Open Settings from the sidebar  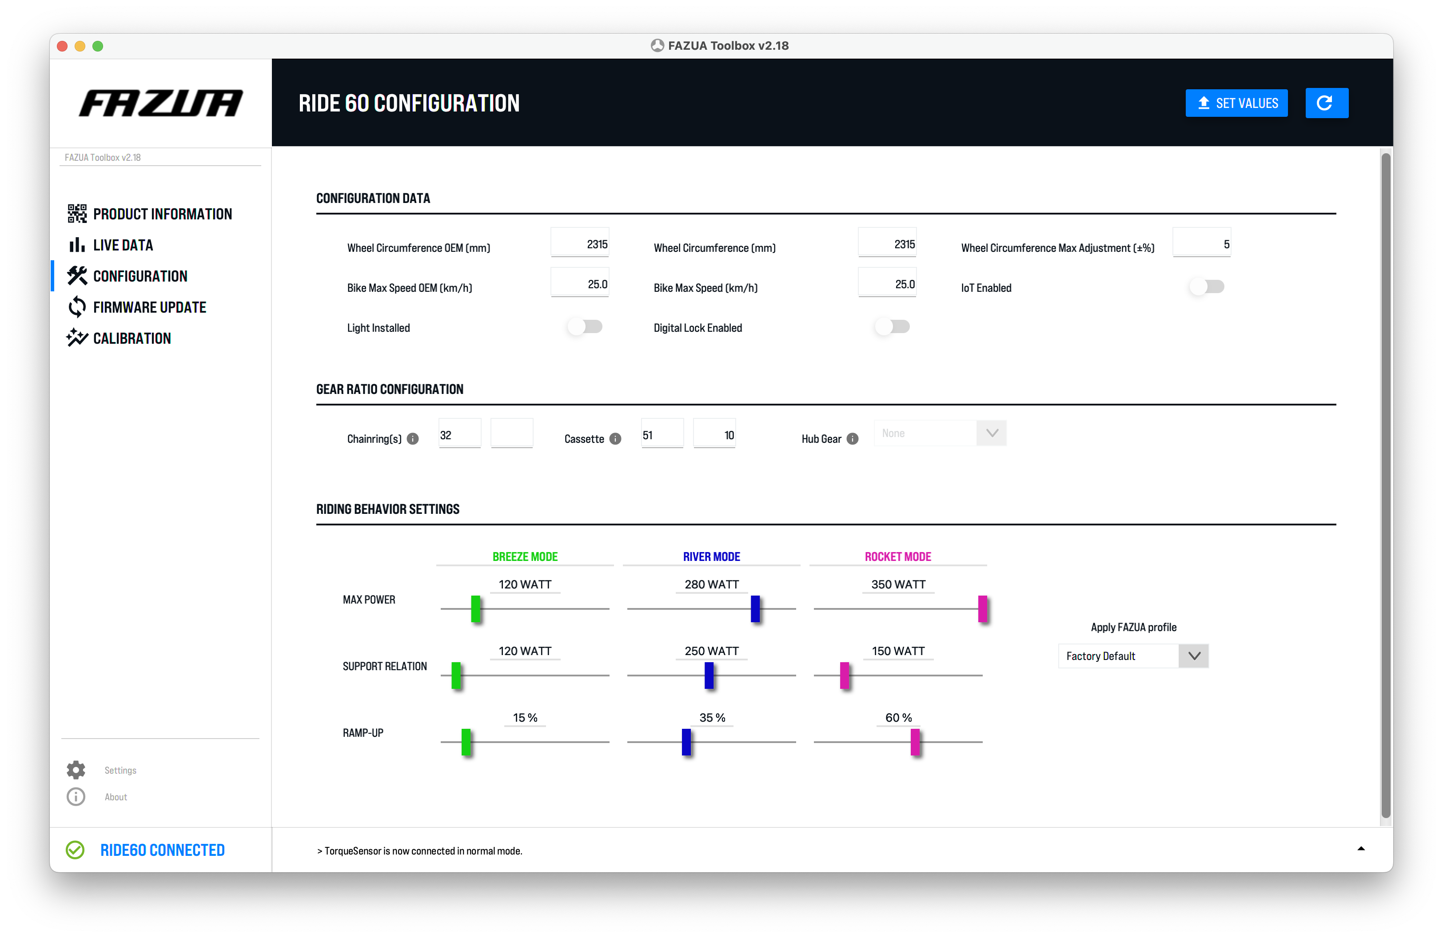pyautogui.click(x=120, y=770)
